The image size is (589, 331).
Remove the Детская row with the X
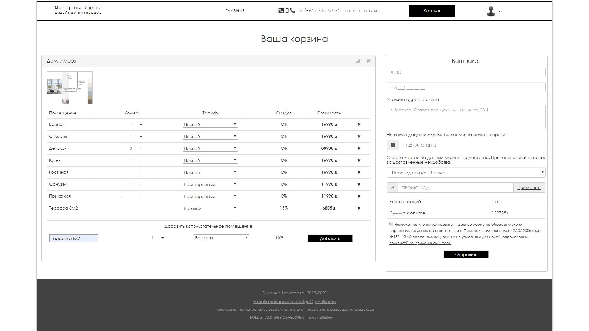(359, 148)
